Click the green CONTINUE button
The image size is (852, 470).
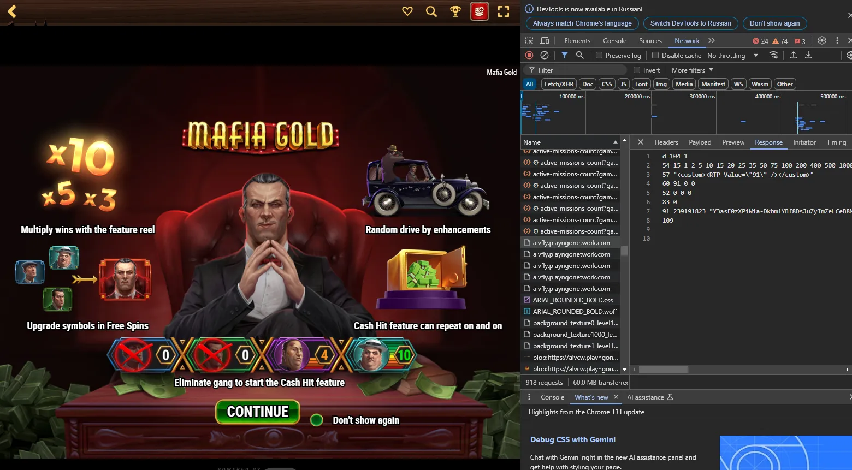pyautogui.click(x=258, y=412)
